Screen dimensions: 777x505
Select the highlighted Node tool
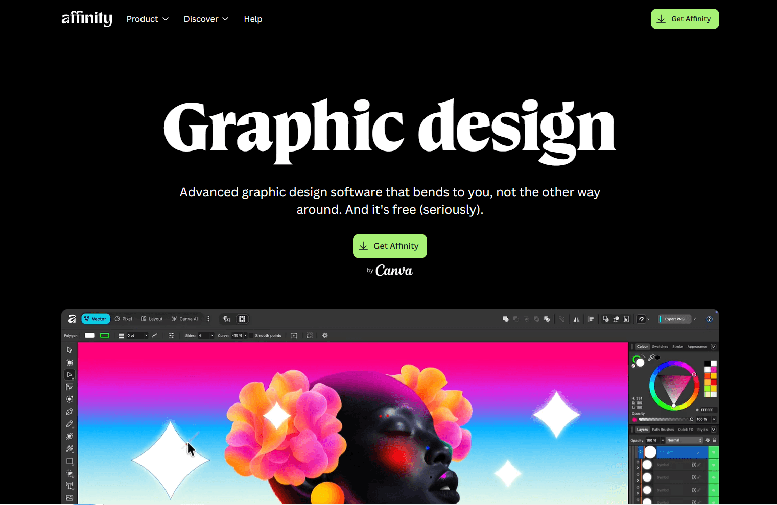pyautogui.click(x=69, y=375)
